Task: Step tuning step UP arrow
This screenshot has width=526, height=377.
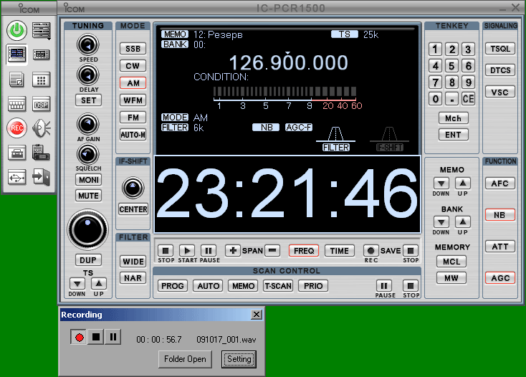Action: pyautogui.click(x=99, y=284)
